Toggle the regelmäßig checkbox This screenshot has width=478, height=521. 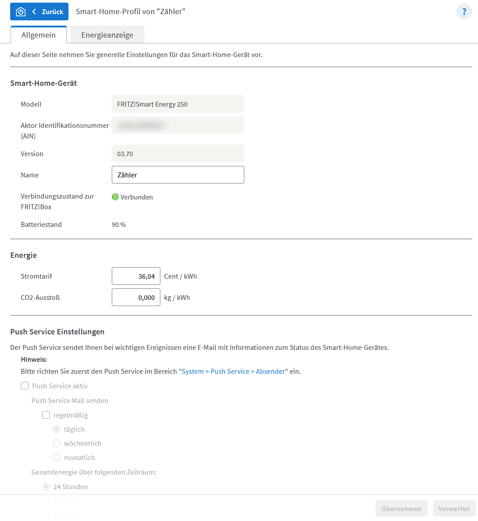point(46,415)
